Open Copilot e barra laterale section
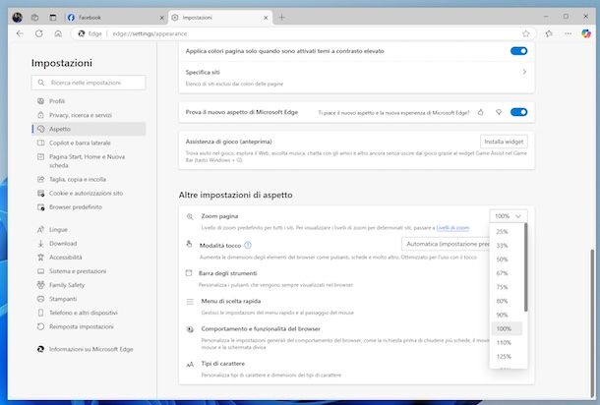Screen dimensions: 600x405 [x=89, y=143]
